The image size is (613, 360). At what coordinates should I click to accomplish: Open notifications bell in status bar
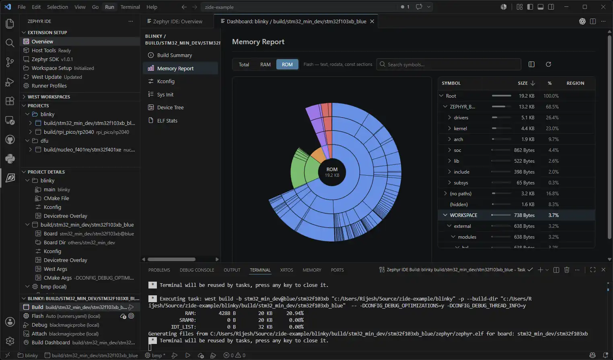pos(605,356)
